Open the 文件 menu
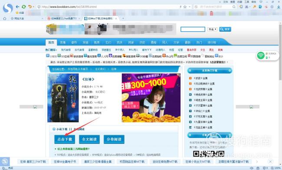 click(x=226, y=2)
